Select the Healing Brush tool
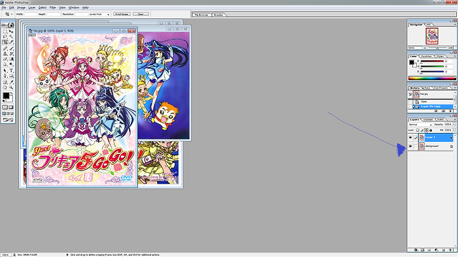The width and height of the screenshot is (458, 257). point(5,48)
